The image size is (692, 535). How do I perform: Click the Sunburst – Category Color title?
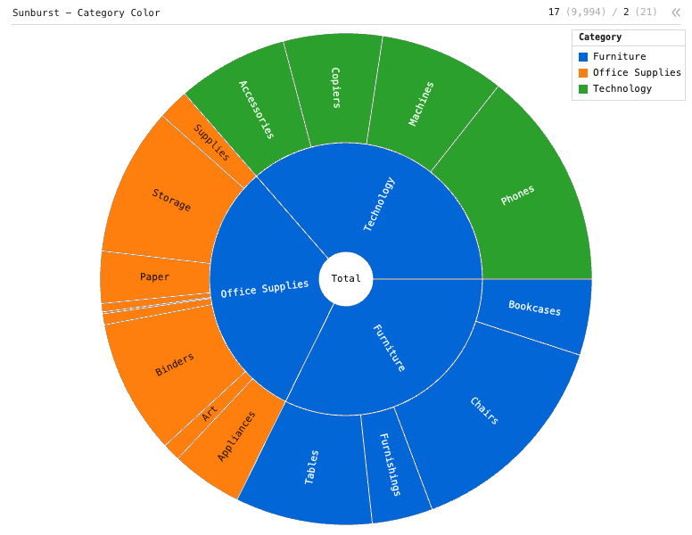(x=86, y=12)
